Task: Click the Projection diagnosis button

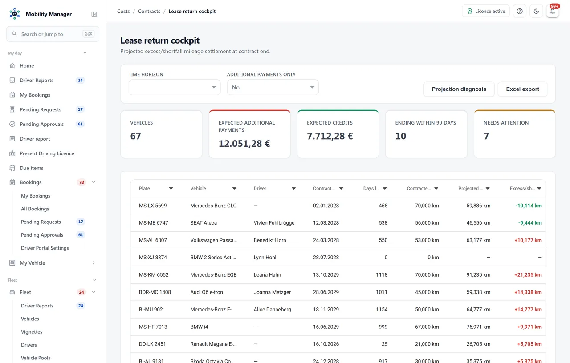Action: (x=459, y=89)
